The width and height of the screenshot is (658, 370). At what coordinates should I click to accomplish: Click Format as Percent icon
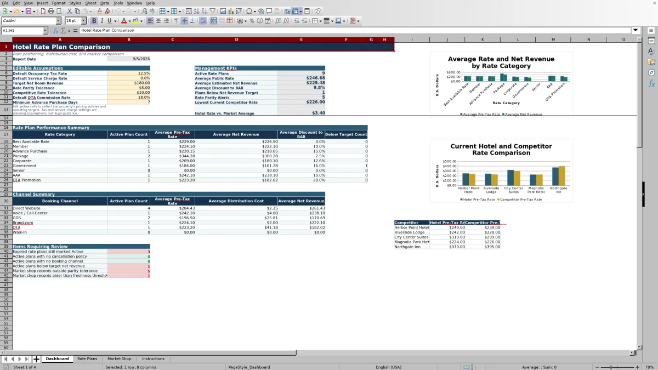(x=252, y=21)
